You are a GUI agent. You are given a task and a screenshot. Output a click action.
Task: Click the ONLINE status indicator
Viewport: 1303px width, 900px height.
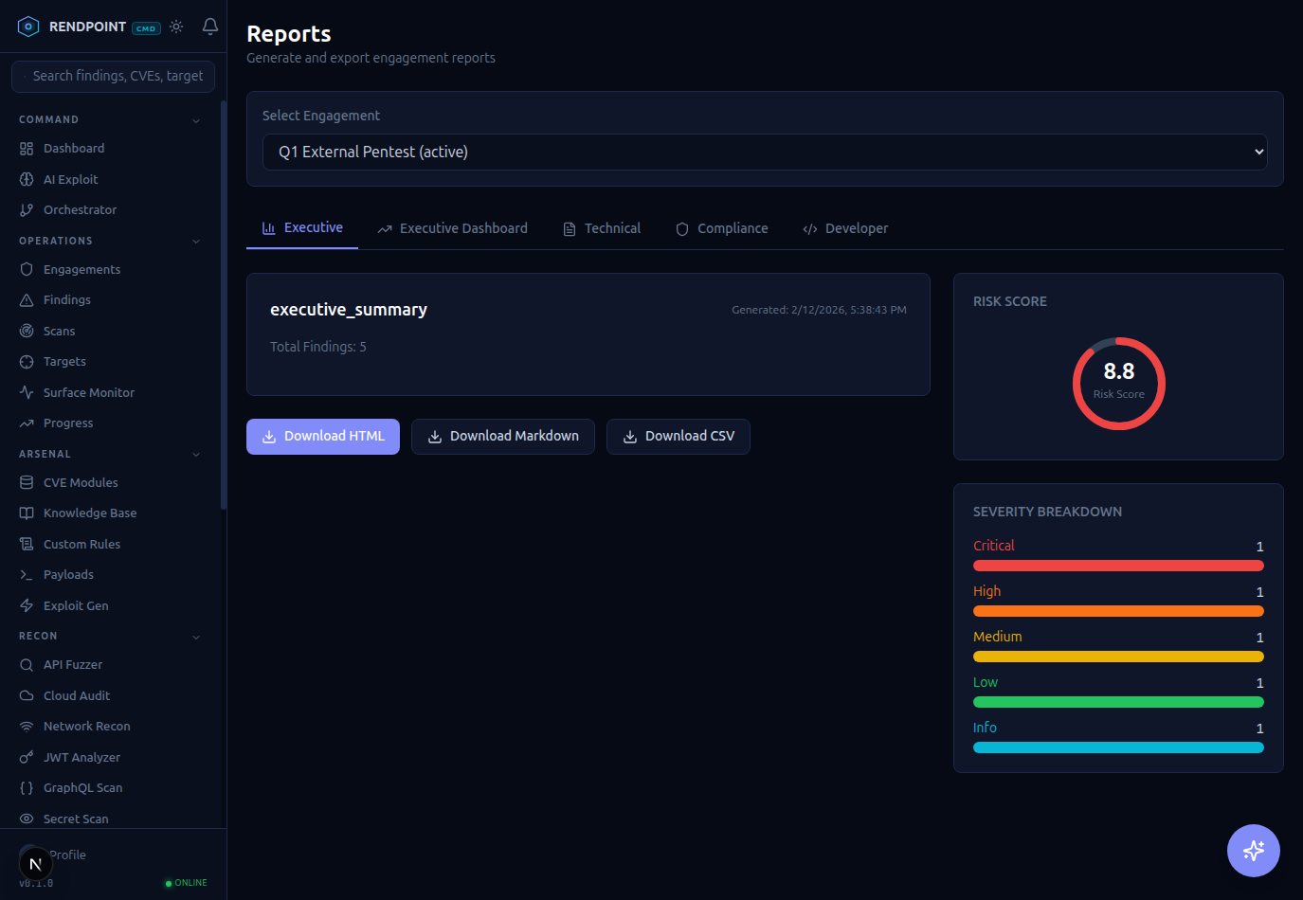[x=186, y=882]
